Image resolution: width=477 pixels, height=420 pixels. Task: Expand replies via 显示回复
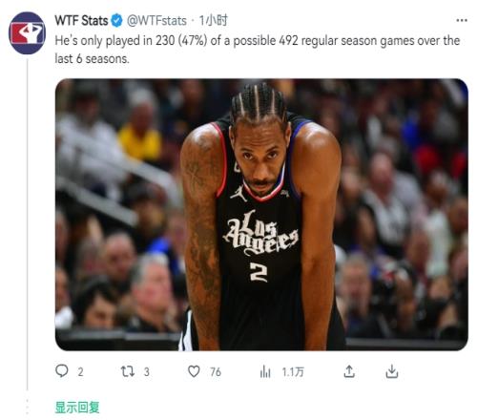click(x=77, y=408)
